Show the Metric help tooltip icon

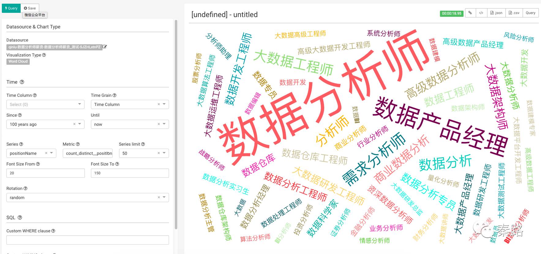coord(78,144)
